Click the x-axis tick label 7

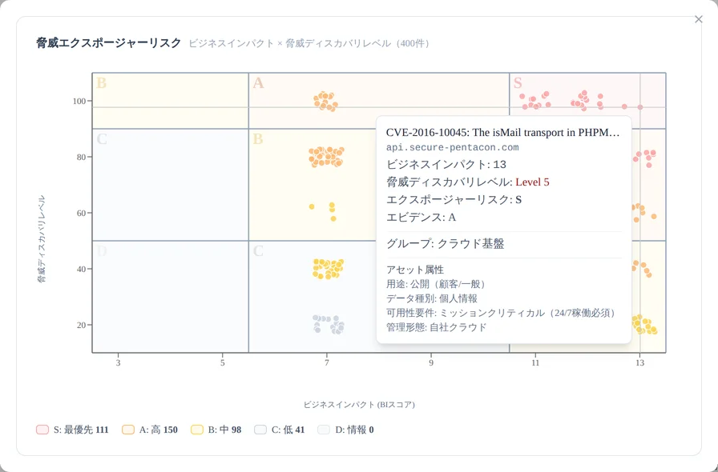pos(326,362)
